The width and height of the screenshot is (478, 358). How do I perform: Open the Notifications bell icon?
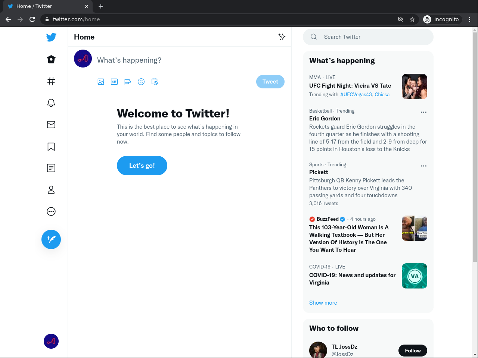coord(51,103)
